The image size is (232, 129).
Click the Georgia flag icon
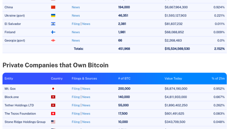click(x=53, y=41)
